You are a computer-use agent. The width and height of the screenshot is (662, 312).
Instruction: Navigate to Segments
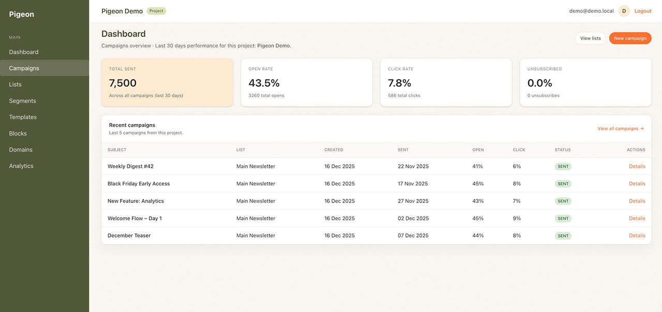point(22,101)
